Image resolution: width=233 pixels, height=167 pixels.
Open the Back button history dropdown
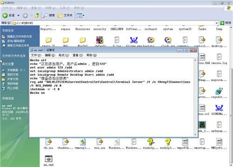[18, 15]
